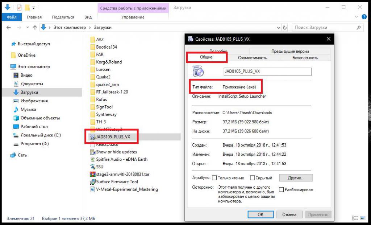Click the SSU file icon
This screenshot has height=225, width=371.
[x=92, y=167]
